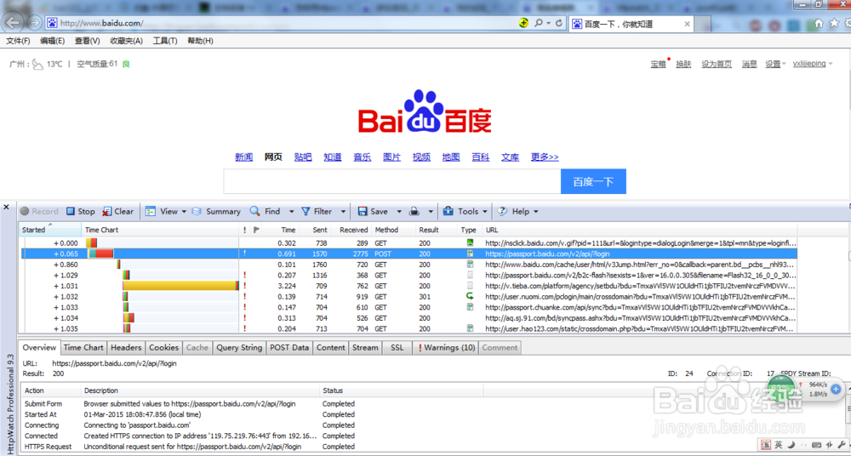Screen dimensions: 851x456
Task: Select the 301 redirect row for user.nuomi.com
Action: pos(408,296)
